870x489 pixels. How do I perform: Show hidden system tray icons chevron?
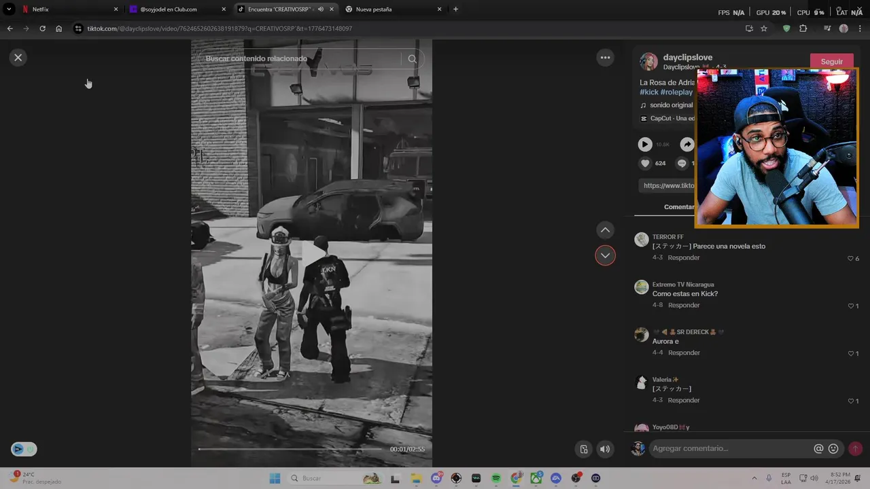(754, 479)
